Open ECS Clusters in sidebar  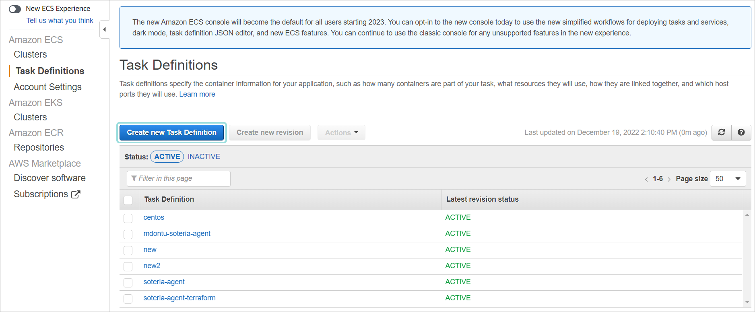coord(30,54)
